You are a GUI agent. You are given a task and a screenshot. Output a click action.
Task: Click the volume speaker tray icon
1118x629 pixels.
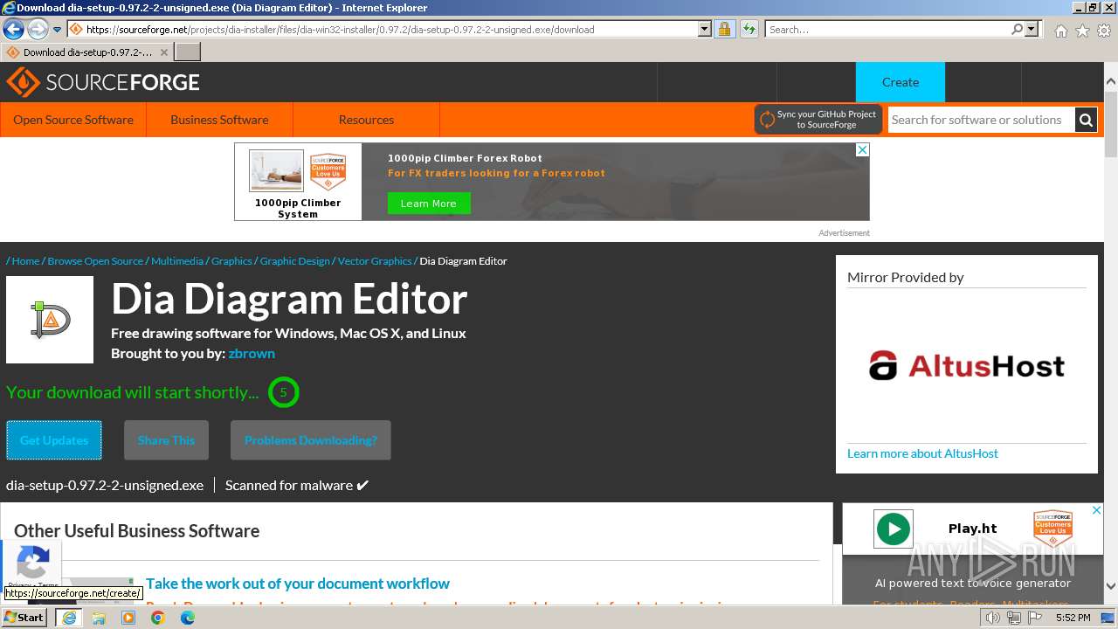tap(993, 618)
